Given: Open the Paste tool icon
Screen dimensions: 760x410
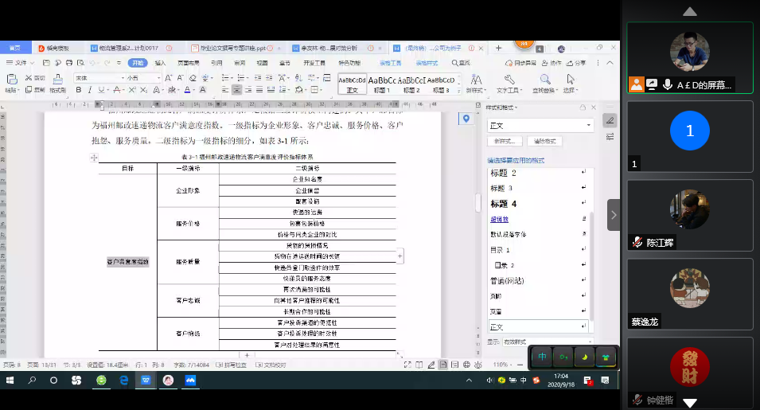Looking at the screenshot, I should (x=11, y=79).
